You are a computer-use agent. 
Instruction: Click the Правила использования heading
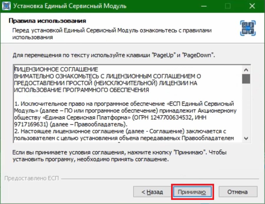[x=47, y=21]
